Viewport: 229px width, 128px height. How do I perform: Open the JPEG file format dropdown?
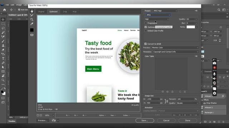[158, 15]
